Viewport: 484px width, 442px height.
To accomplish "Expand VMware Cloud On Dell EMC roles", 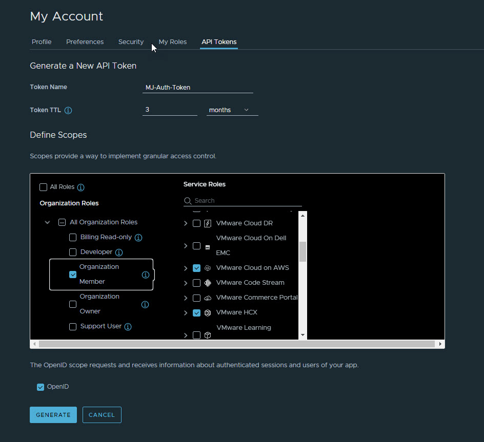I will (x=186, y=246).
